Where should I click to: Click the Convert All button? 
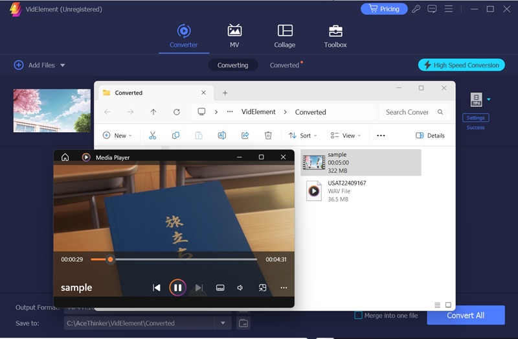pyautogui.click(x=466, y=316)
